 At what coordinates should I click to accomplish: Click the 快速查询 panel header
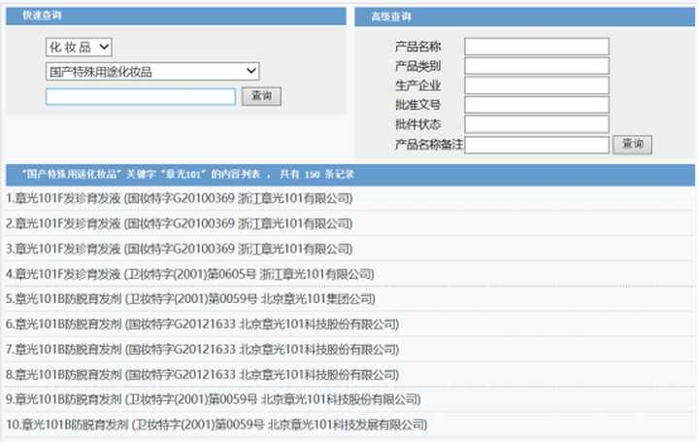pos(176,17)
